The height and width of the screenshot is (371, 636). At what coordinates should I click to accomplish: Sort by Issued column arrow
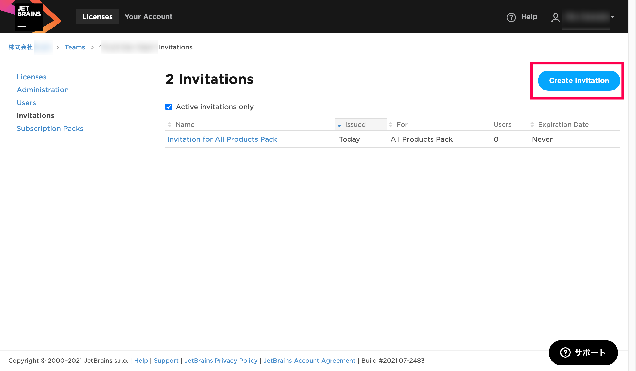point(339,125)
